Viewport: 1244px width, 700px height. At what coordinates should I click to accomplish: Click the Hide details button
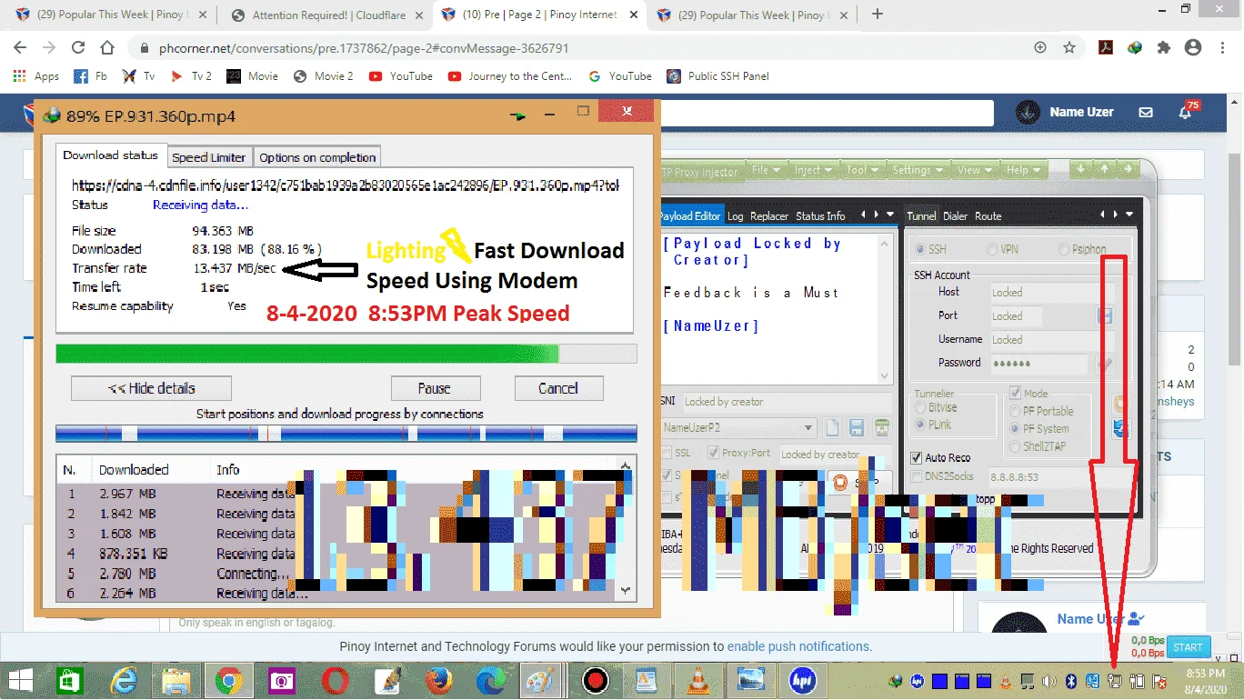click(x=151, y=388)
